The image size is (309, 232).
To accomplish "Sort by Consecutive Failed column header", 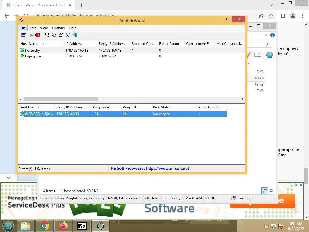I will point(199,44).
